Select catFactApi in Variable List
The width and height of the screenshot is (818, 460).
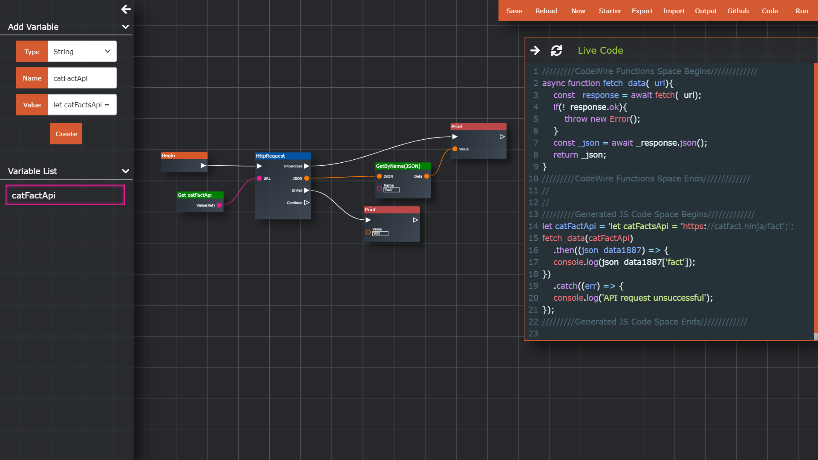click(x=65, y=195)
